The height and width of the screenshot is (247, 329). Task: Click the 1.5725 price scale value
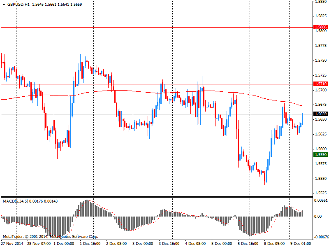click(x=321, y=75)
